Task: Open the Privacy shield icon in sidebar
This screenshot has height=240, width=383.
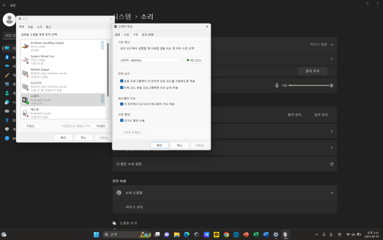Action: (x=7, y=129)
